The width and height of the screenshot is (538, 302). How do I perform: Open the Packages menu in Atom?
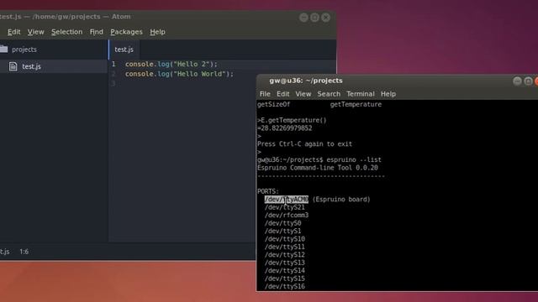pyautogui.click(x=126, y=32)
